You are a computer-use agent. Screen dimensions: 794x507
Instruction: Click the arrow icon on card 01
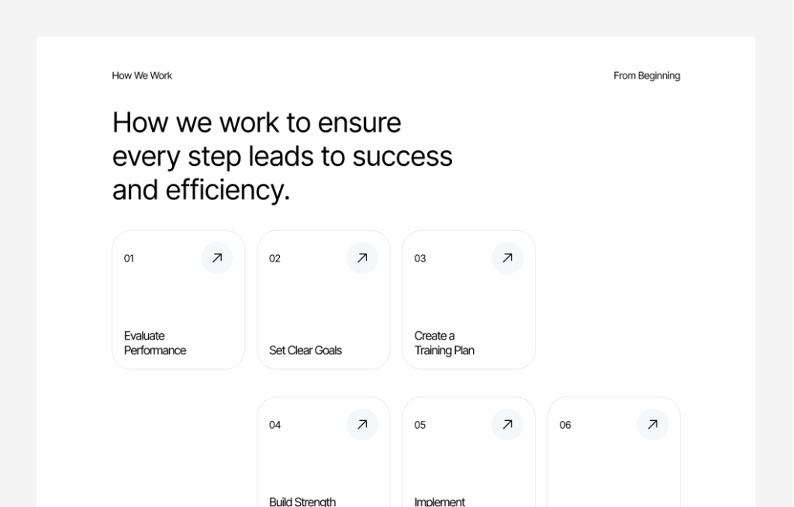[217, 258]
